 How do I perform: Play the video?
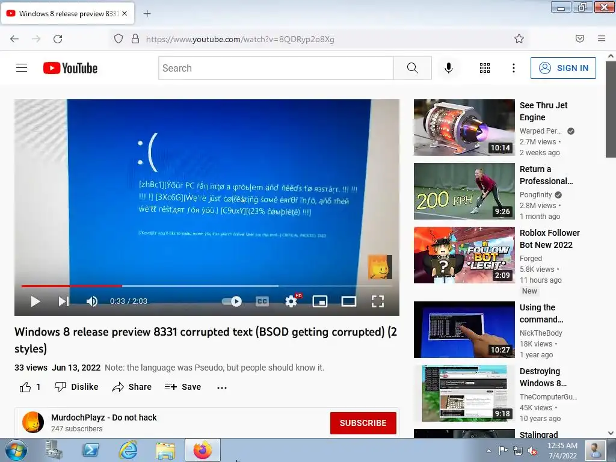pyautogui.click(x=35, y=301)
